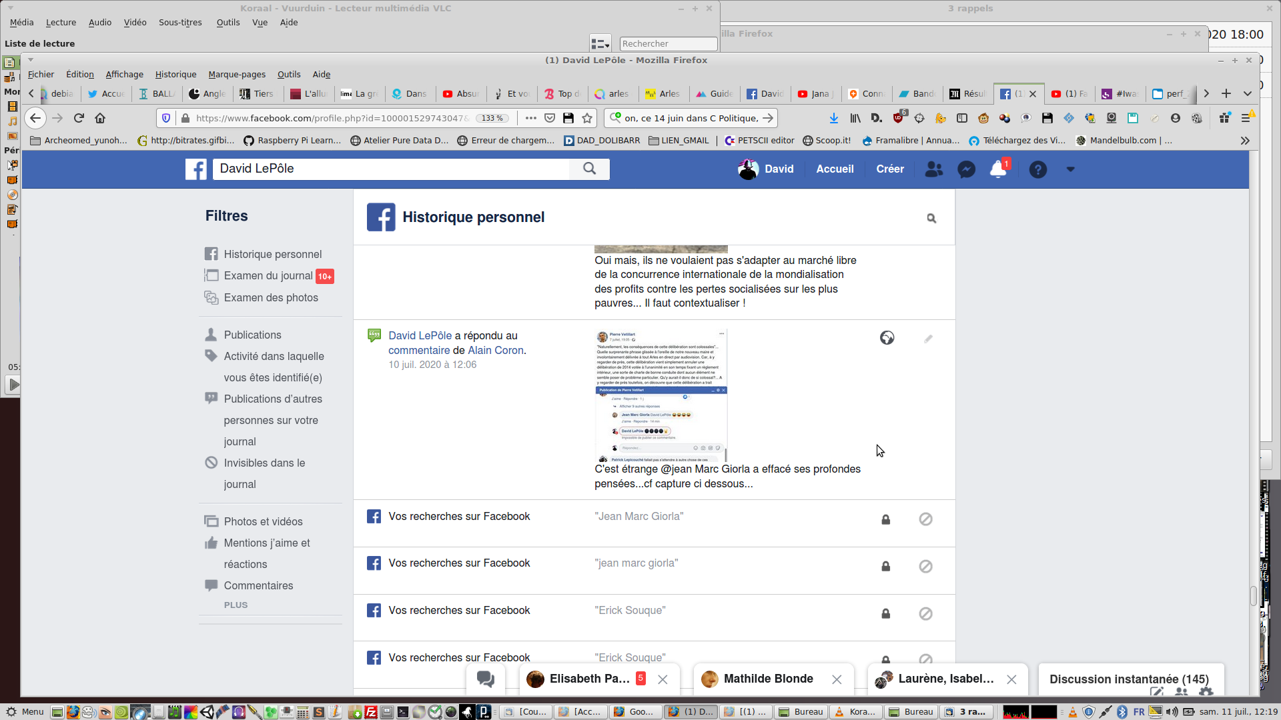The image size is (1281, 720).
Task: Click Accueil in Facebook header
Action: pyautogui.click(x=835, y=169)
